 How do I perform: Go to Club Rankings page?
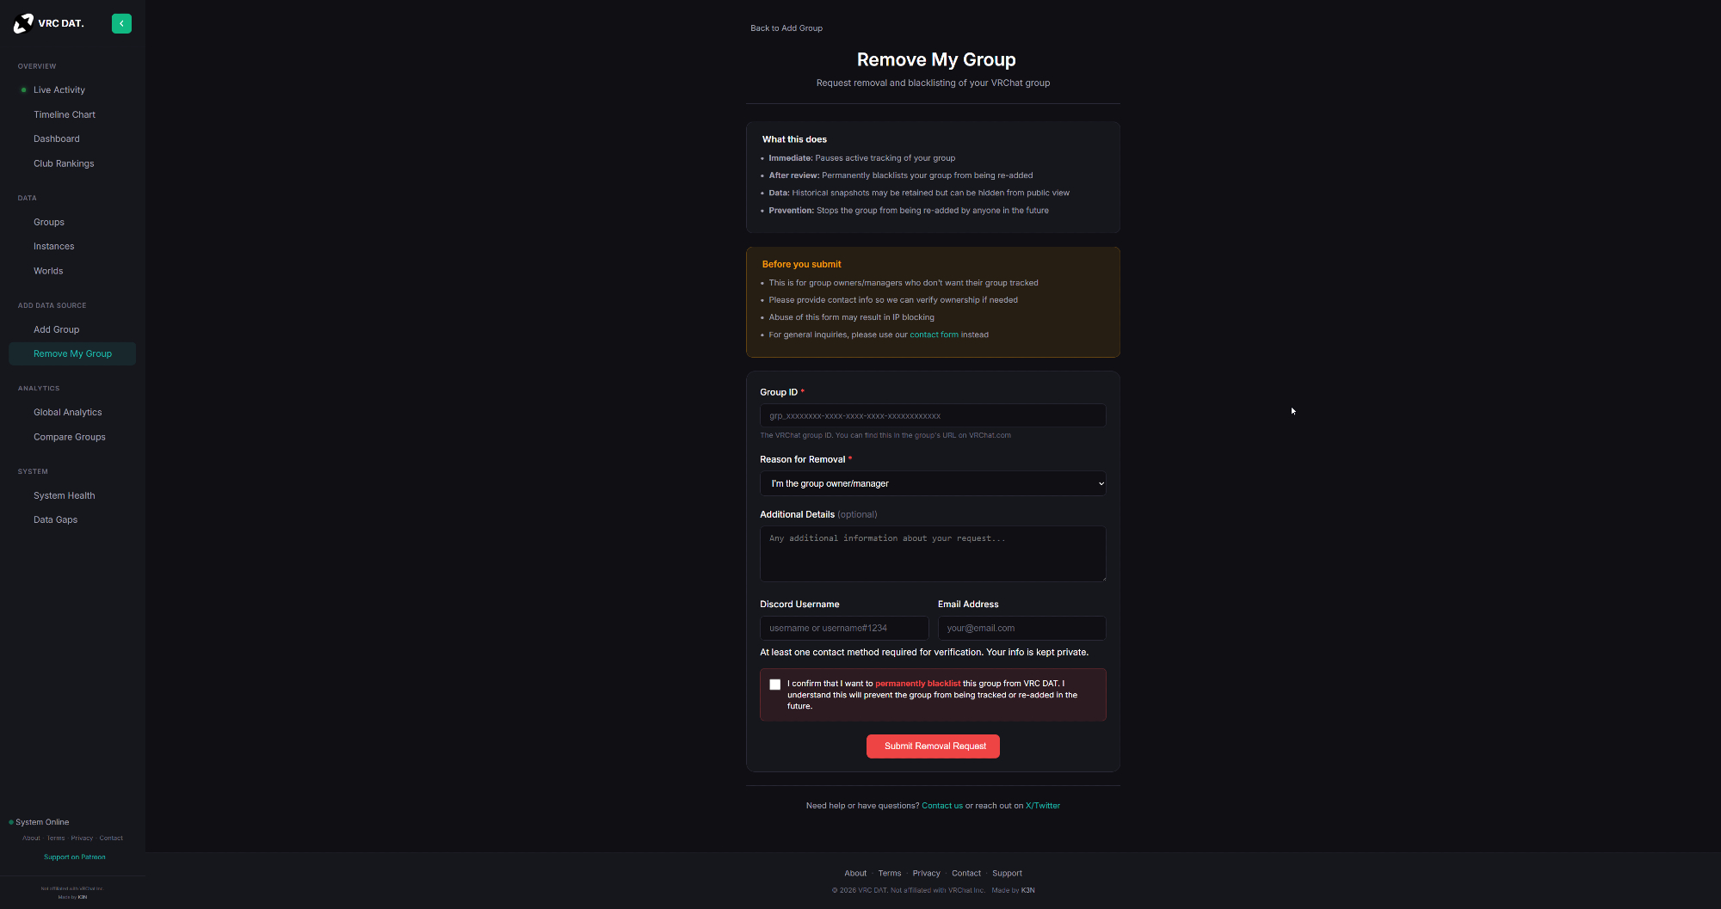pyautogui.click(x=64, y=163)
